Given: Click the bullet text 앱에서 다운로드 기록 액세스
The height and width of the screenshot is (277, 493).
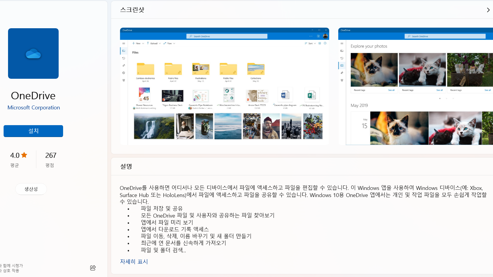Looking at the screenshot, I should 175,229.
